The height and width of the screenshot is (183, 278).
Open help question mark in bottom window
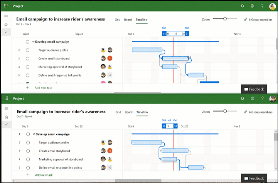click(x=263, y=98)
